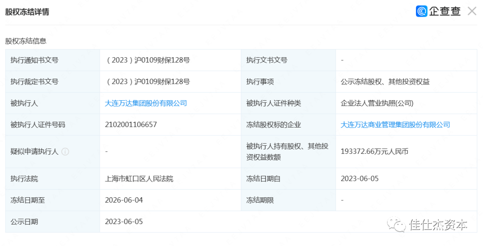Click the 冻结日期至 label
The image size is (483, 246).
[x=28, y=200]
